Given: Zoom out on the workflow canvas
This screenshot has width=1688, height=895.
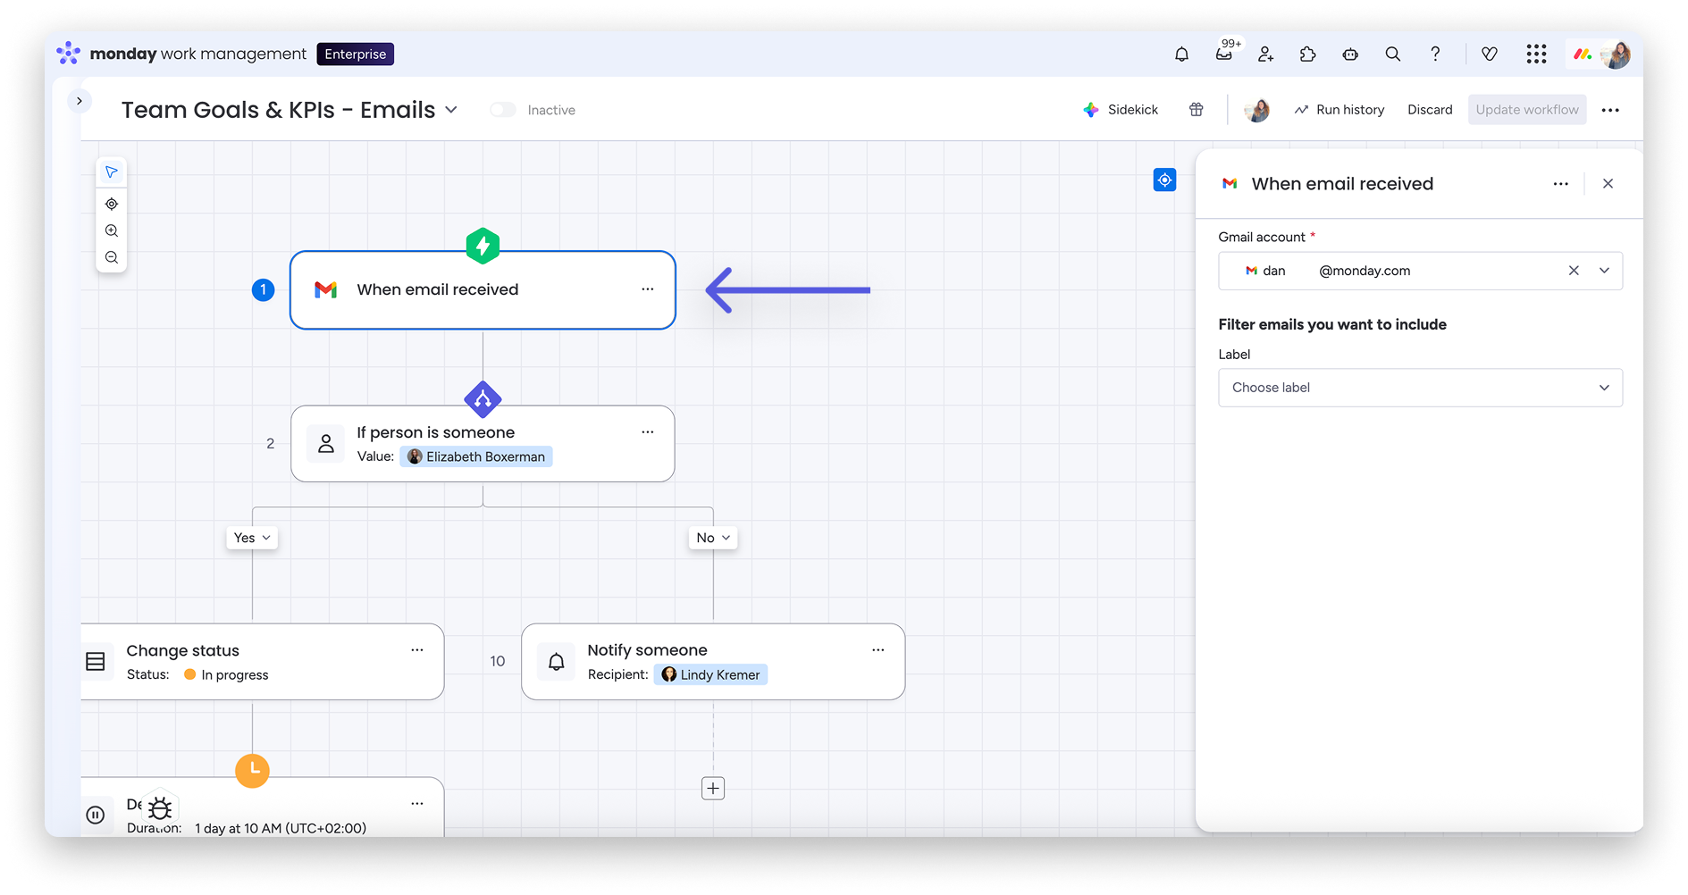Looking at the screenshot, I should pyautogui.click(x=112, y=257).
